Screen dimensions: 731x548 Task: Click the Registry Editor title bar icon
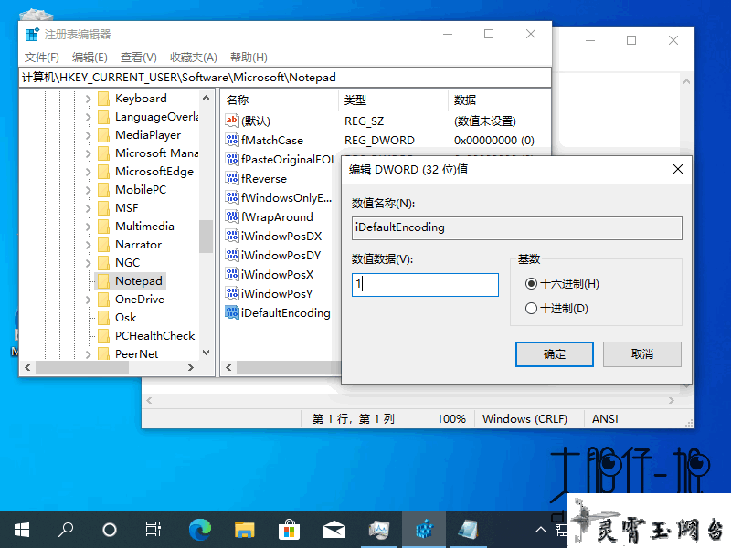coord(32,34)
